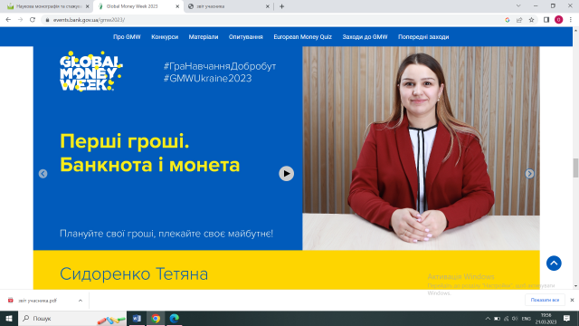Image resolution: width=579 pixels, height=326 pixels.
Task: Expand options for 'звіт учасника.pdf' download
Action: pos(81,301)
